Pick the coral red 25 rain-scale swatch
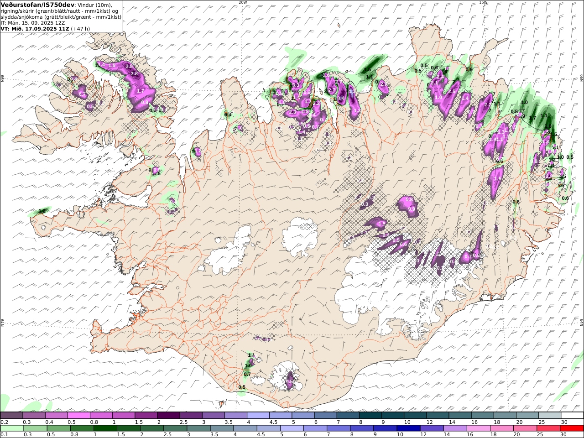 pos(547,428)
